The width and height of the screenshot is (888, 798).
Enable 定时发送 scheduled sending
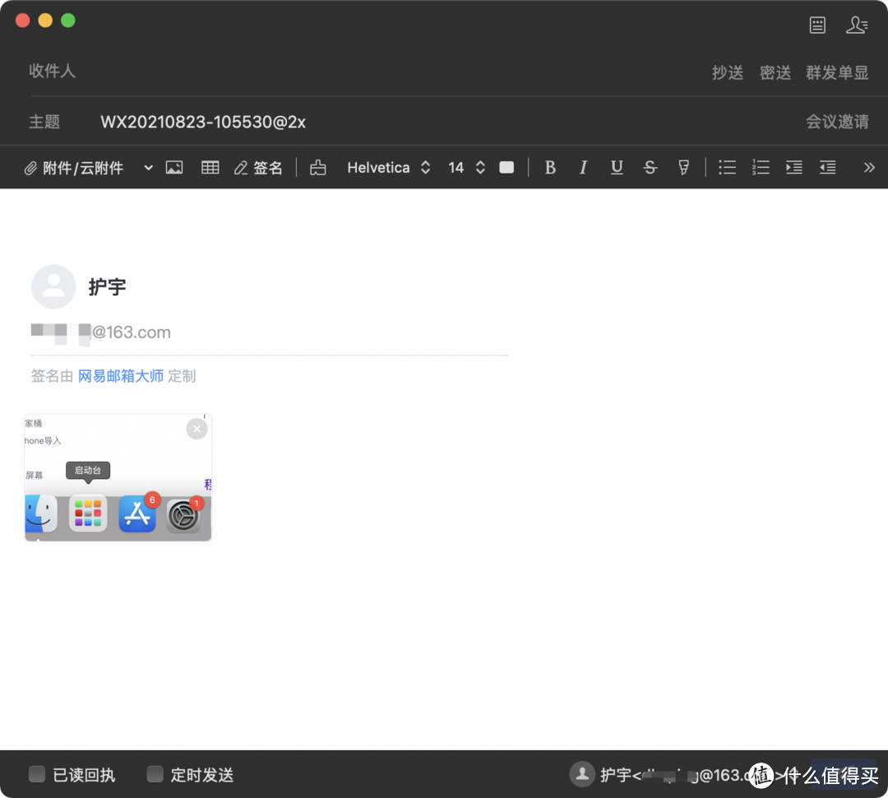(x=155, y=773)
